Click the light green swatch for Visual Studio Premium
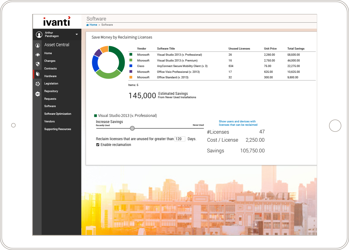 point(131,60)
